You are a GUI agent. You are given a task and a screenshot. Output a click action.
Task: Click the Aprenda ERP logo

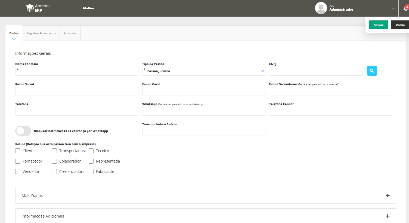pos(38,8)
